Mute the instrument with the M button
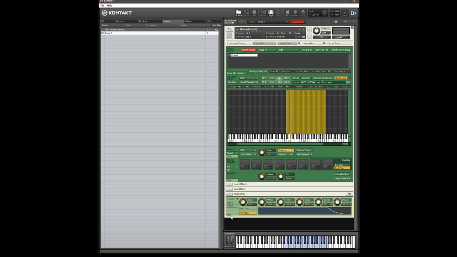Screen dimensions: 457x257 tap(310, 36)
